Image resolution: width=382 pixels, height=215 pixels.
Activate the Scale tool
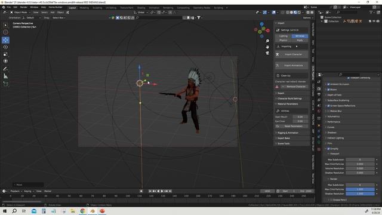[5, 54]
